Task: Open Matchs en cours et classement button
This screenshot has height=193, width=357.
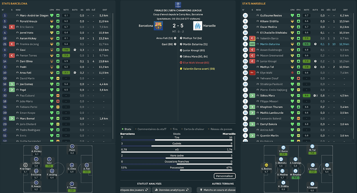Action: (x=216, y=190)
